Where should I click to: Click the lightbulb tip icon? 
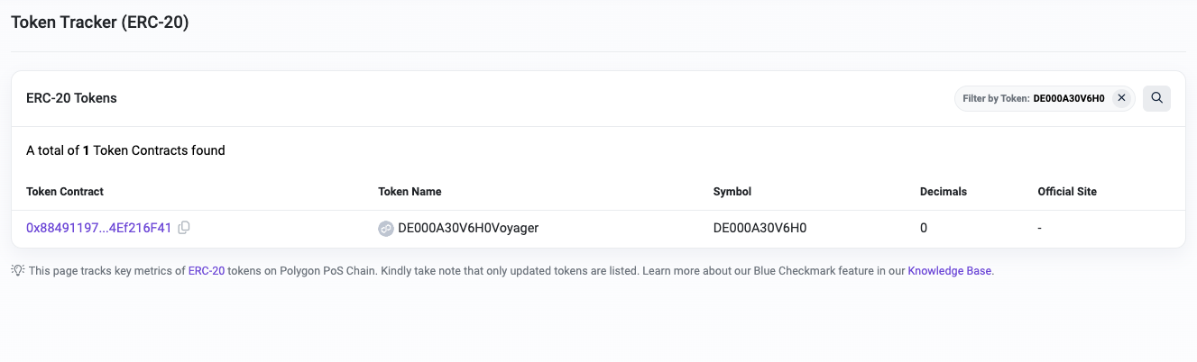(x=17, y=270)
